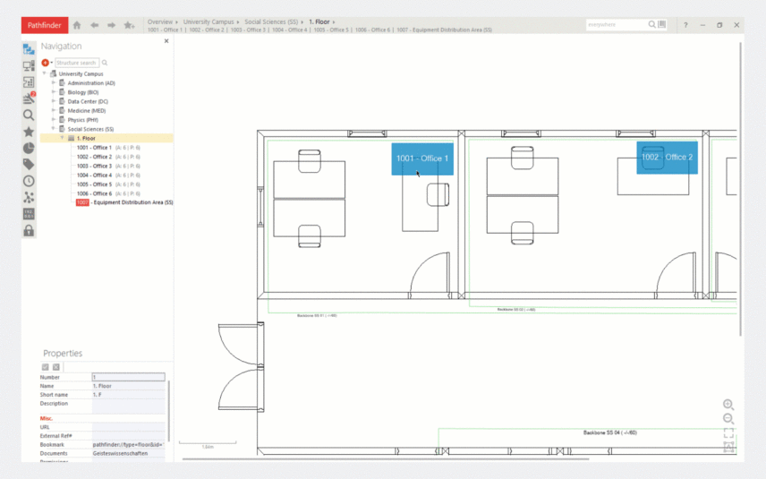Zoom in on the floor plan
The width and height of the screenshot is (766, 479).
(728, 404)
